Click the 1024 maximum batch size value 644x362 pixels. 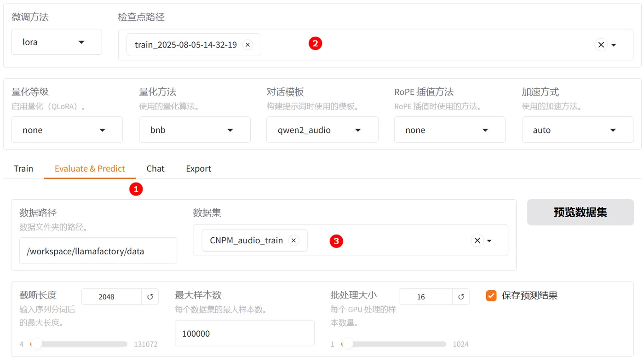point(460,344)
